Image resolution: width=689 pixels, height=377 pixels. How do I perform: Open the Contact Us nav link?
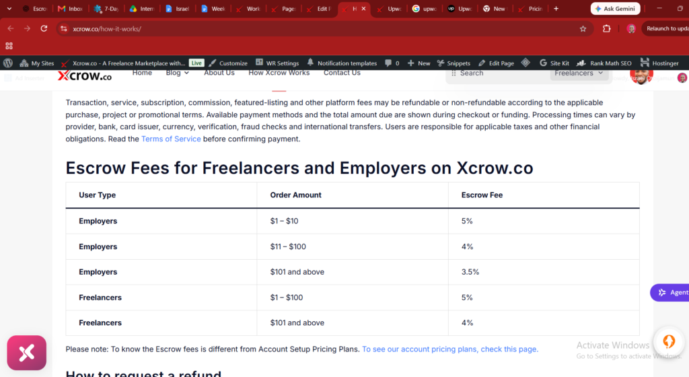click(342, 73)
